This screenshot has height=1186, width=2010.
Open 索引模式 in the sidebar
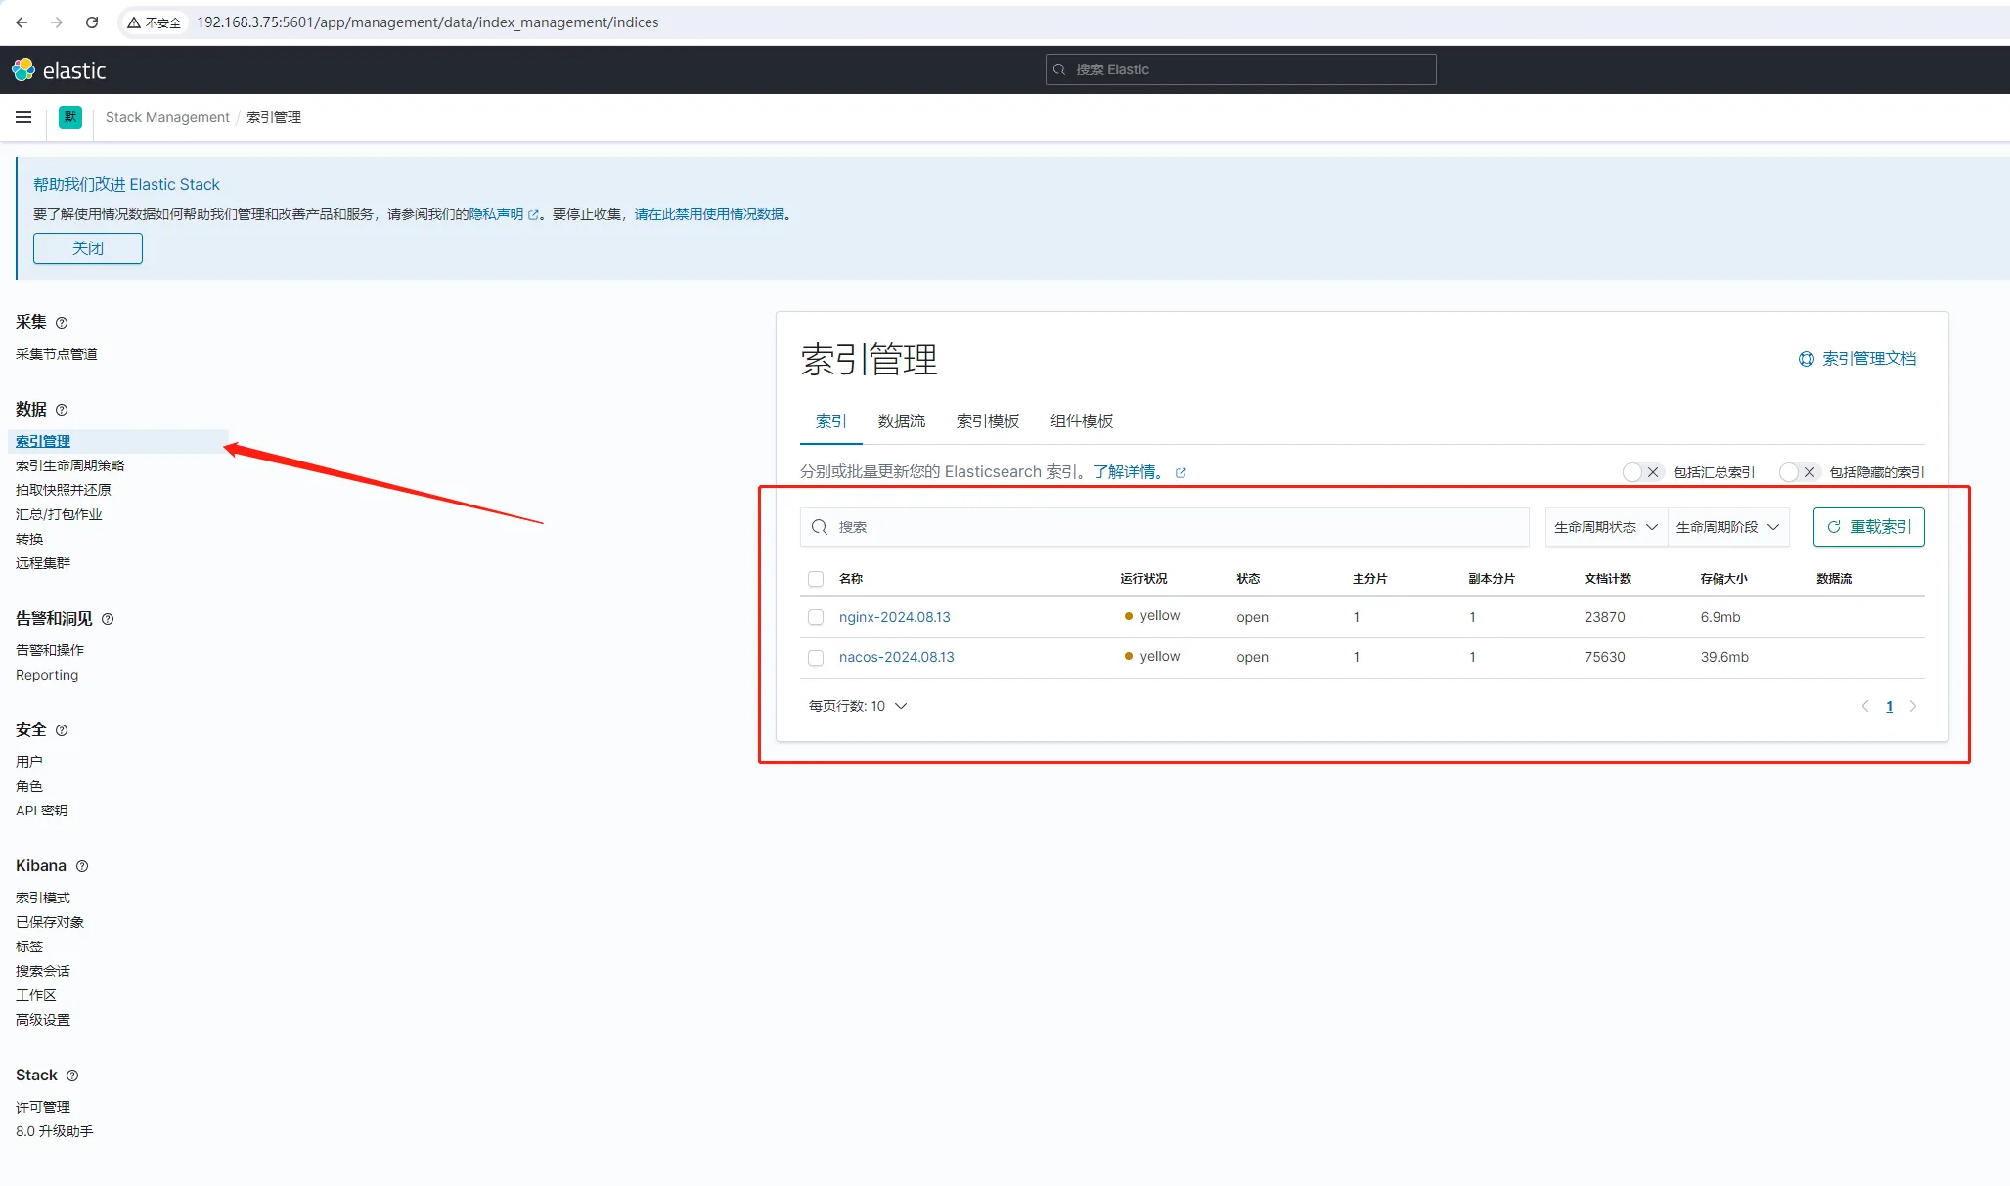(43, 898)
